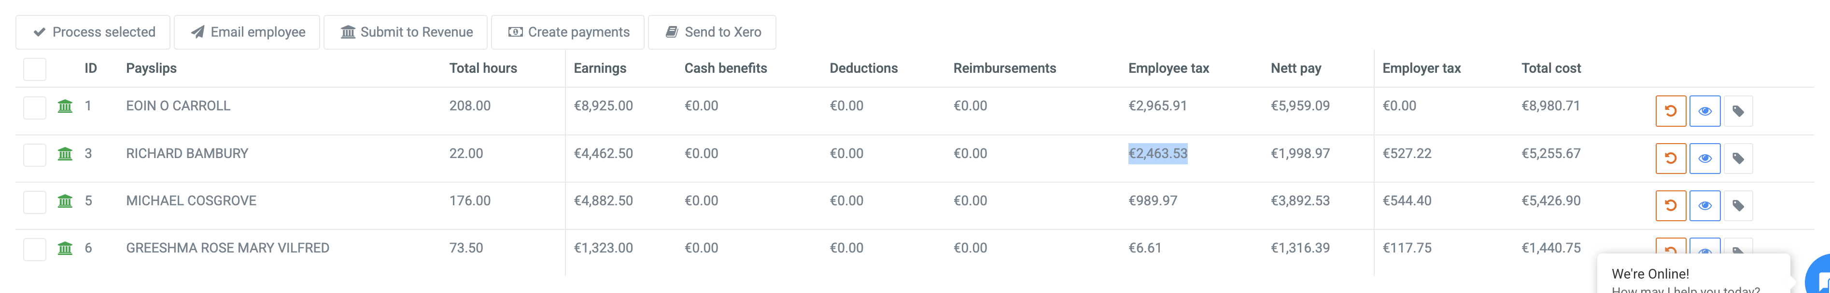Click tag icon on Richard Bambury row

click(1738, 158)
